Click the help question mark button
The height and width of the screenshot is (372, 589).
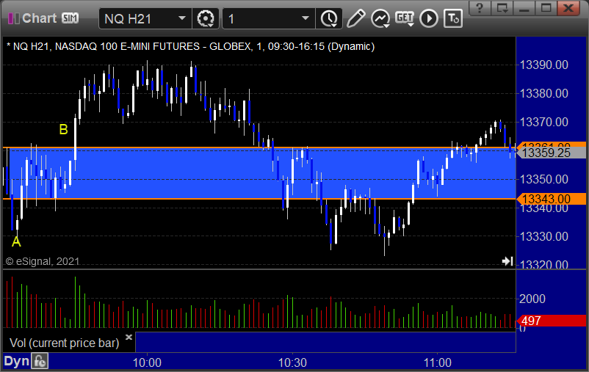click(480, 7)
